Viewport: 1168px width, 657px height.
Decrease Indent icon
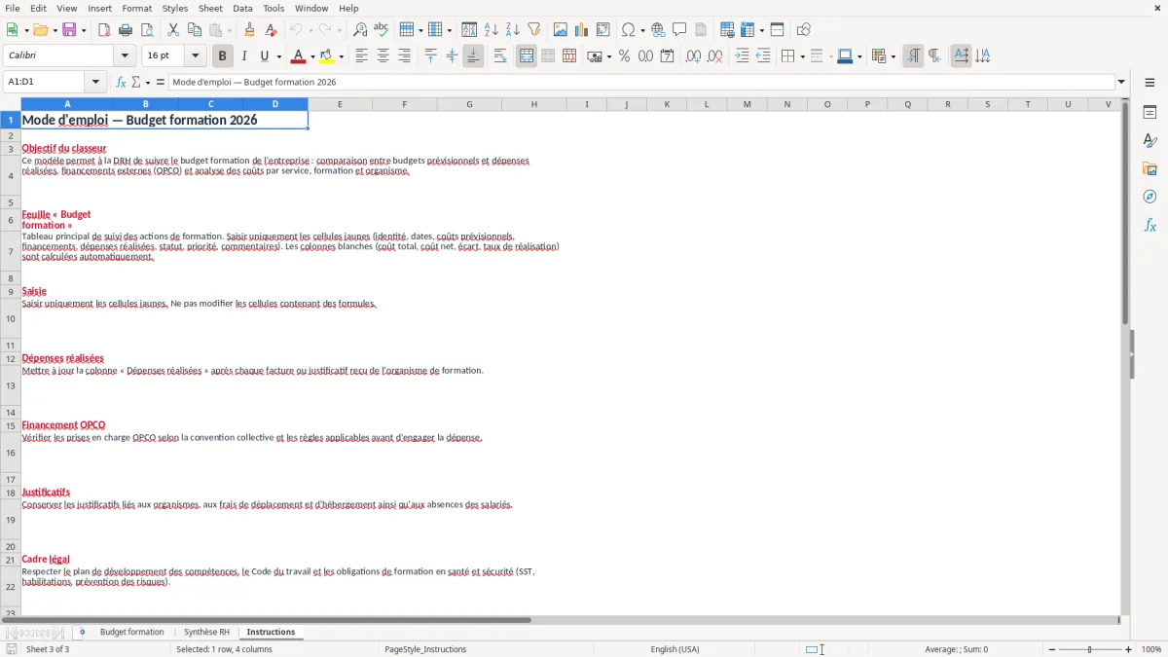pos(763,56)
